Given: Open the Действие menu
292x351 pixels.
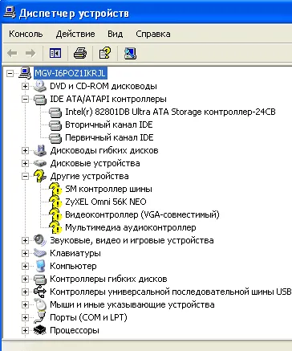Looking at the screenshot, I should (75, 34).
